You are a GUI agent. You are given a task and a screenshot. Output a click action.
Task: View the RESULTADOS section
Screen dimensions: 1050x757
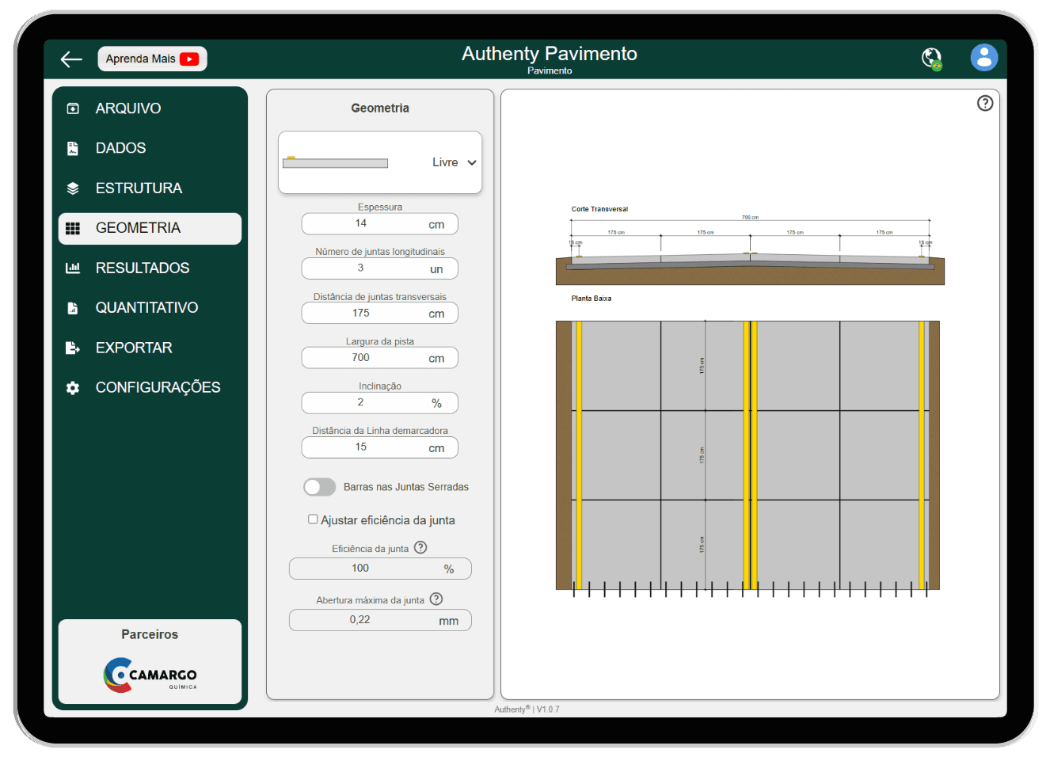[x=150, y=268]
